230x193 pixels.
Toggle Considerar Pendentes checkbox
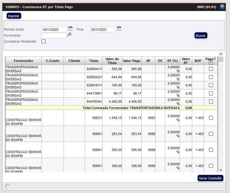tap(44, 41)
